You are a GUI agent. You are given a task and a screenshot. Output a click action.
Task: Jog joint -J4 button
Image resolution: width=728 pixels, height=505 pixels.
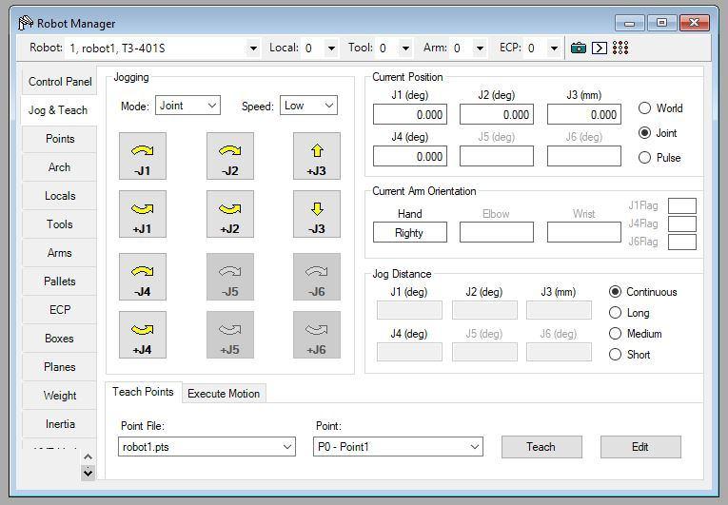tap(143, 277)
